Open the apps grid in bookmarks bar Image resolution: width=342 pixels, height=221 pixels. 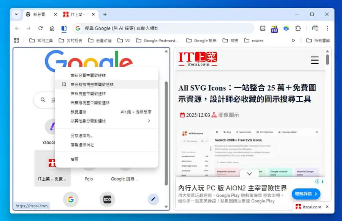(16, 41)
